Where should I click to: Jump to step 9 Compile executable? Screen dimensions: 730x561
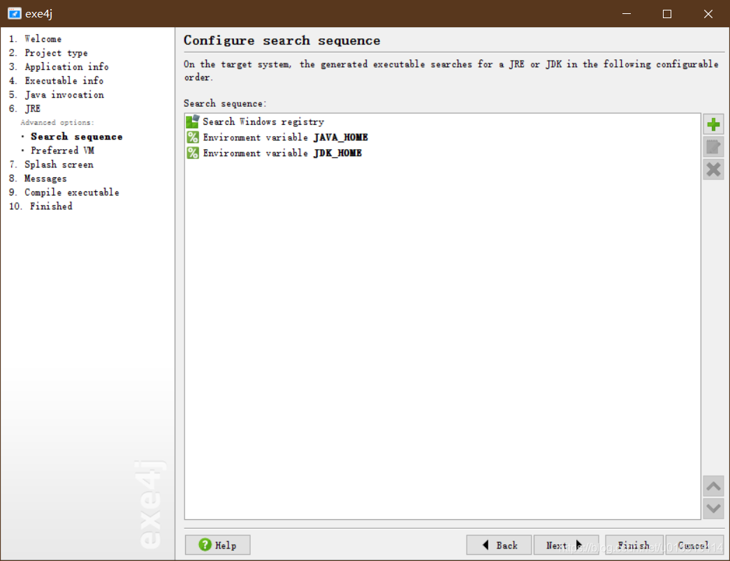point(64,193)
